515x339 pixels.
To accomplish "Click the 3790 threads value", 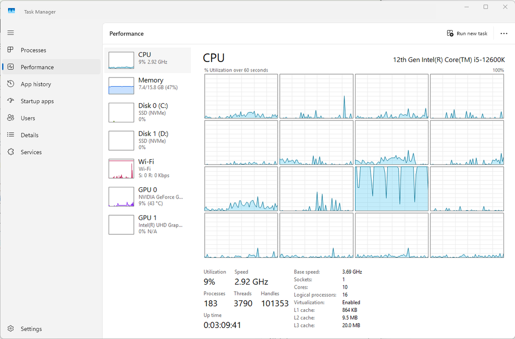I will 243,303.
